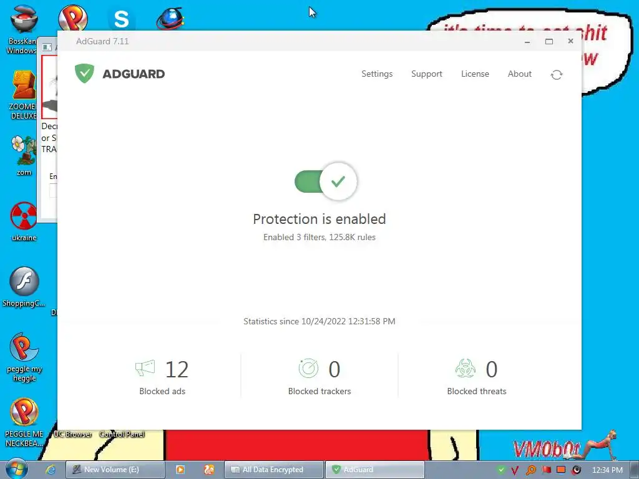Viewport: 639px width, 479px height.
Task: Click the Blocked ads megaphone icon
Action: (x=145, y=368)
